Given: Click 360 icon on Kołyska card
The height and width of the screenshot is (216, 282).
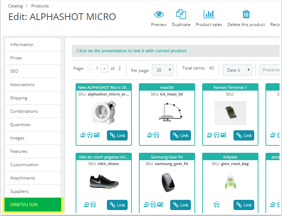Looking at the screenshot, I should (217, 204).
